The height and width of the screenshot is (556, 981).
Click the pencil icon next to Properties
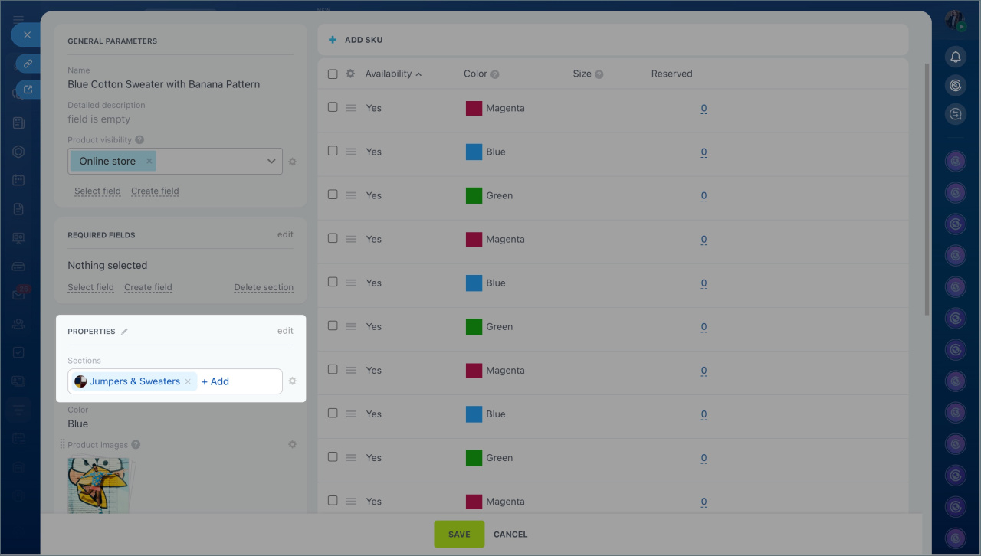125,332
